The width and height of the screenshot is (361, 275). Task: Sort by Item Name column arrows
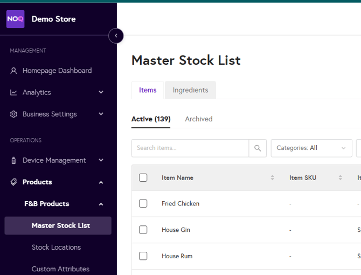(x=272, y=178)
